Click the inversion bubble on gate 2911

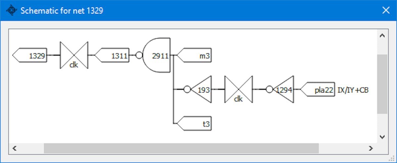(139, 55)
